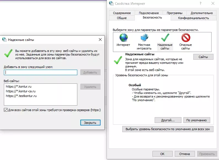Switch to the Содержимое tab
Viewport: 219px width, 160px height.
coord(122,13)
